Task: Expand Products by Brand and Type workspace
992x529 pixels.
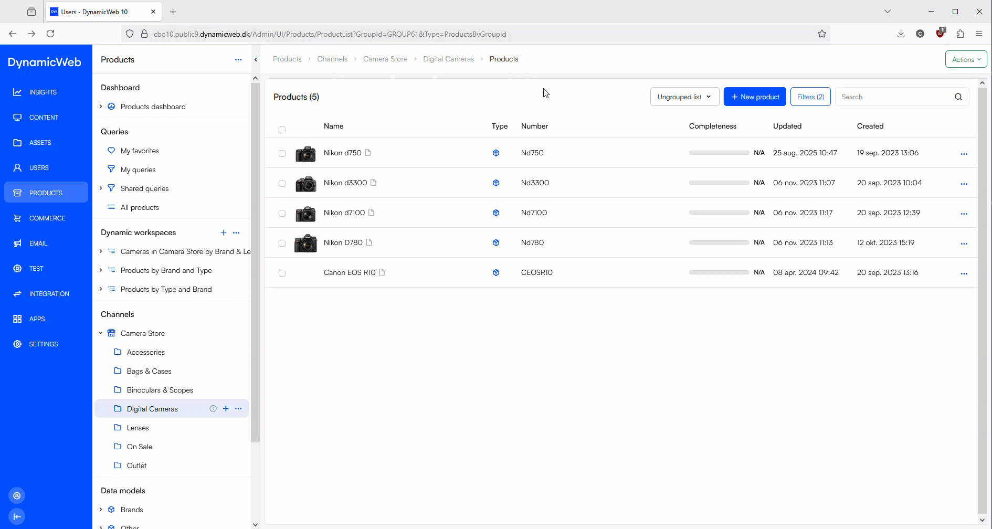Action: point(101,270)
